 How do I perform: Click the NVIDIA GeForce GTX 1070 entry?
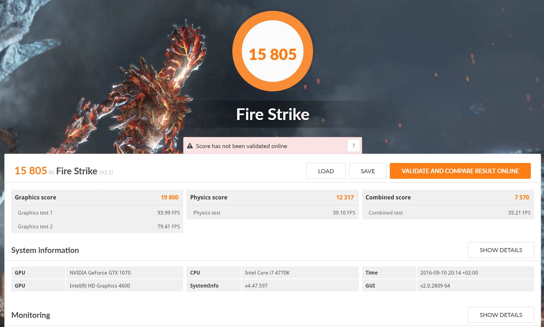pos(100,273)
